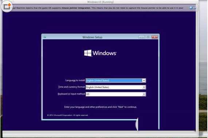Close the Windows Setup dialog

154,37
